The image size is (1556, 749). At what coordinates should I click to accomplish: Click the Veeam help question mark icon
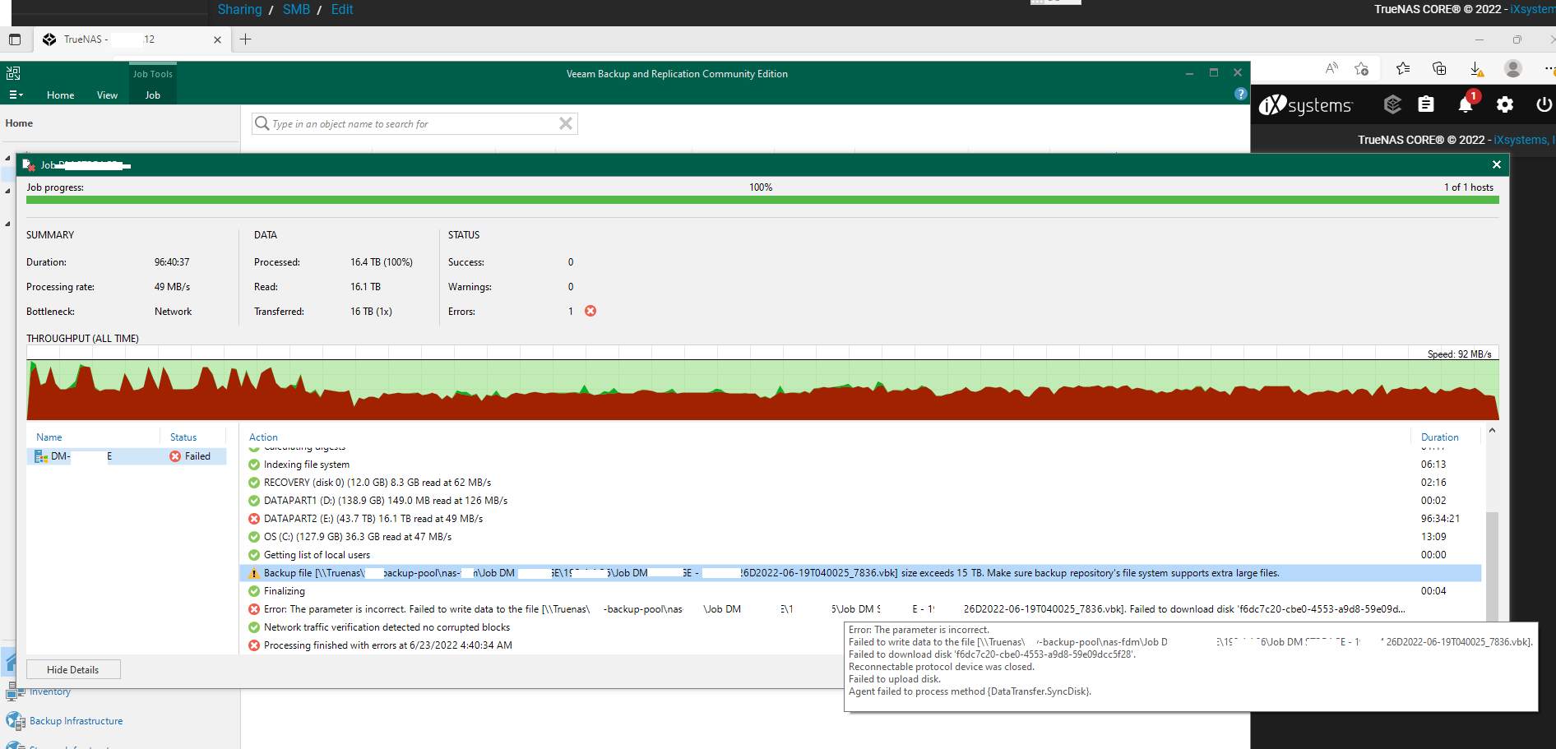(1240, 95)
